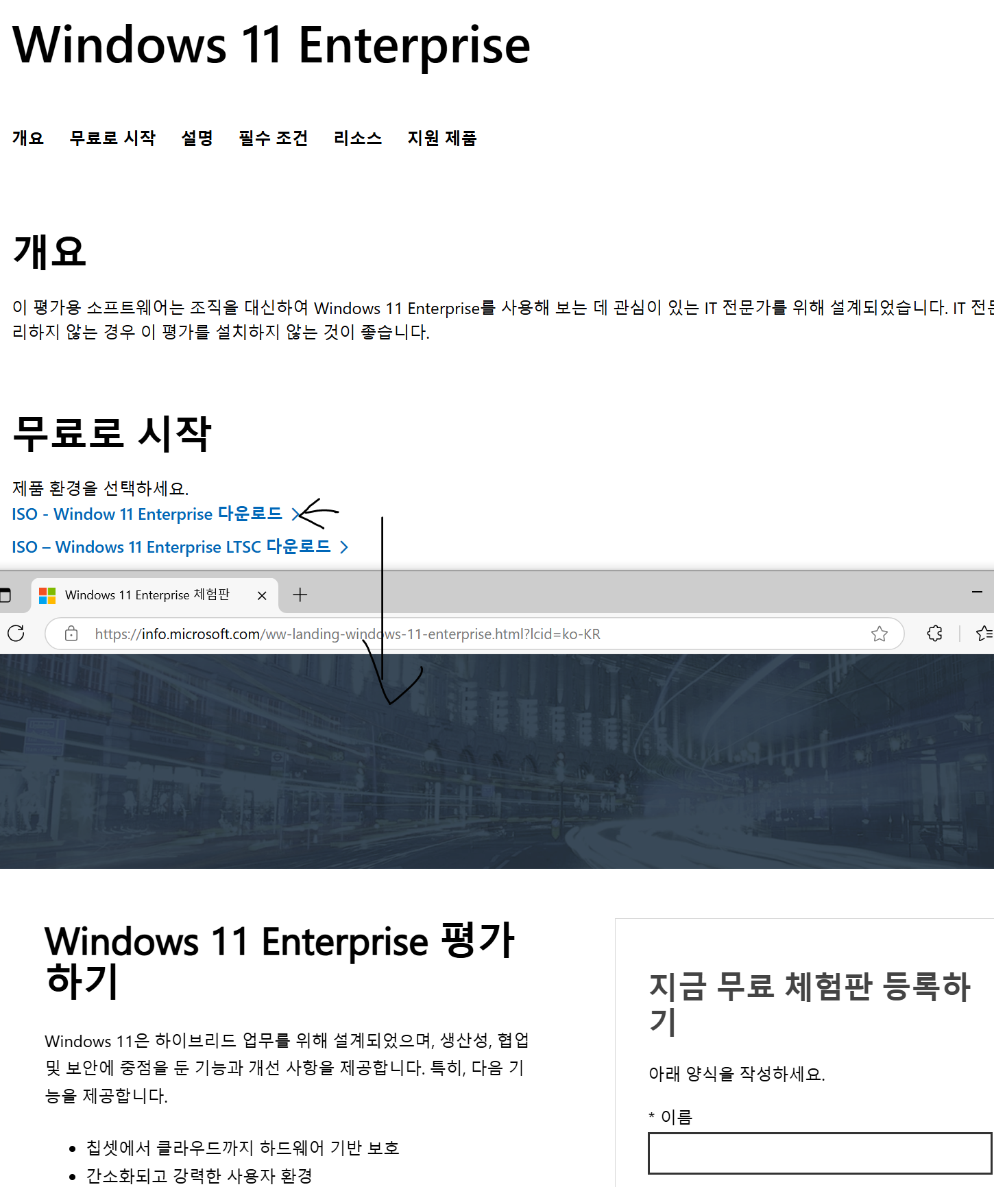The image size is (994, 1187).
Task: Open the 필수 조건 tab
Action: (x=273, y=138)
